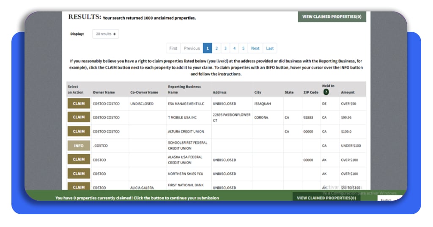The width and height of the screenshot is (433, 227).
Task: Click the State column header
Action: [x=289, y=92]
